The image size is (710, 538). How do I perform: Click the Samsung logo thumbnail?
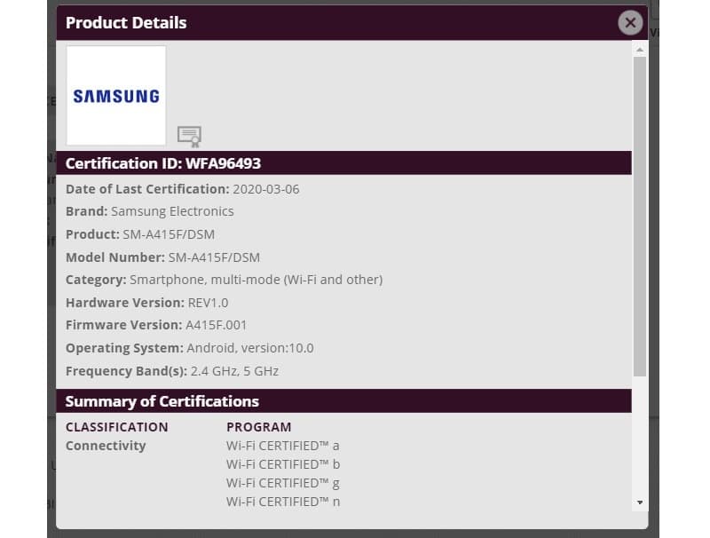click(x=116, y=96)
